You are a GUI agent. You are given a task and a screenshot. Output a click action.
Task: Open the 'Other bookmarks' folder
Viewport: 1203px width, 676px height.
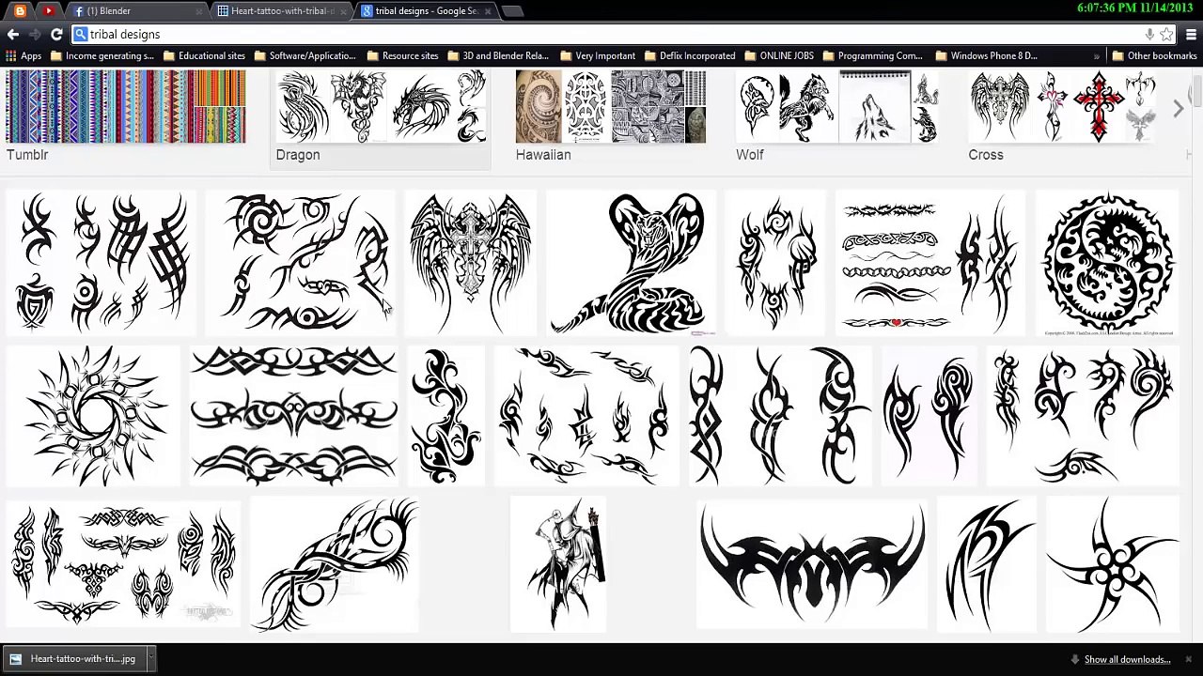pos(1154,56)
